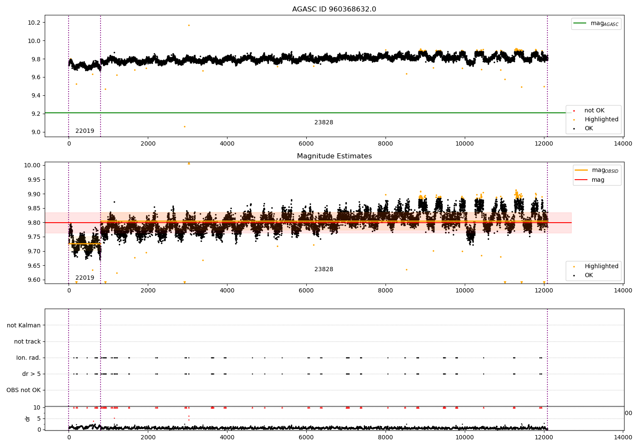Screen dimensions: 639x447
Task: Click the red line sample in the mag legend entry
Action: coord(581,180)
